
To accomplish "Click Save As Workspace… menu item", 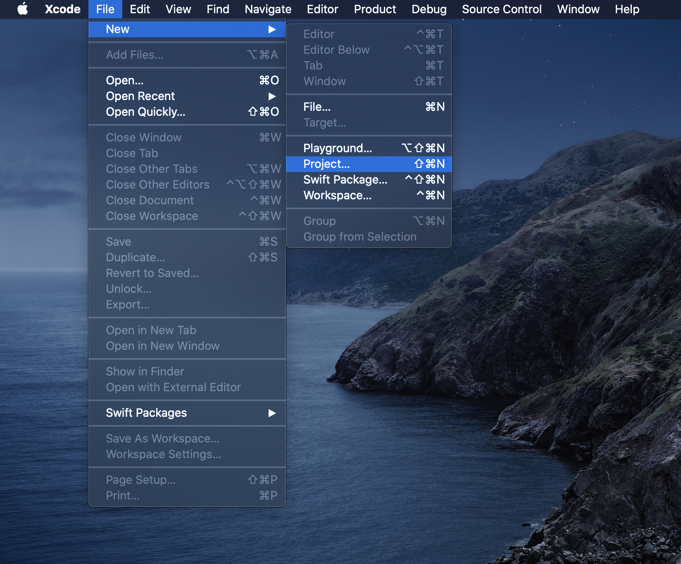I will [187, 439].
